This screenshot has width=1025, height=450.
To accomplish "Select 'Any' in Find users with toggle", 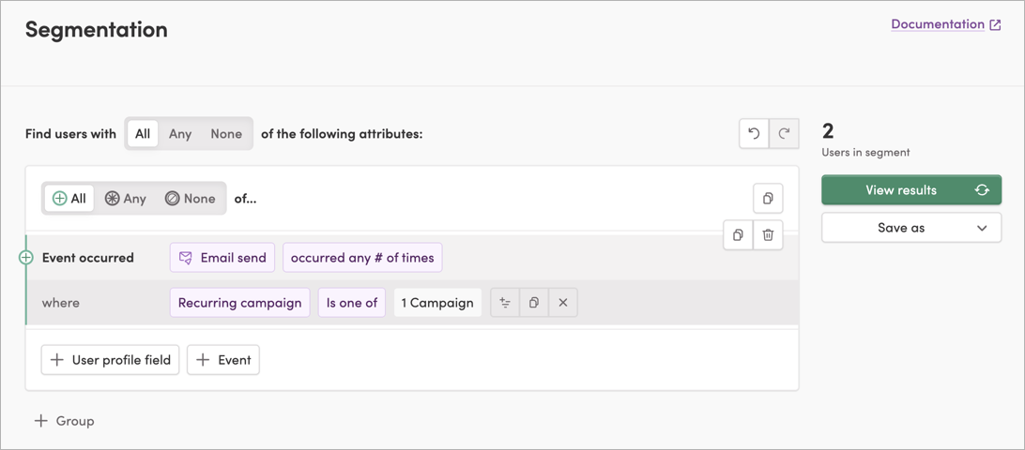I will pyautogui.click(x=180, y=134).
